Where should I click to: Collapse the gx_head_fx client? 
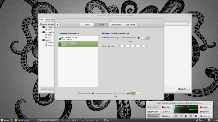[x=41, y=32]
